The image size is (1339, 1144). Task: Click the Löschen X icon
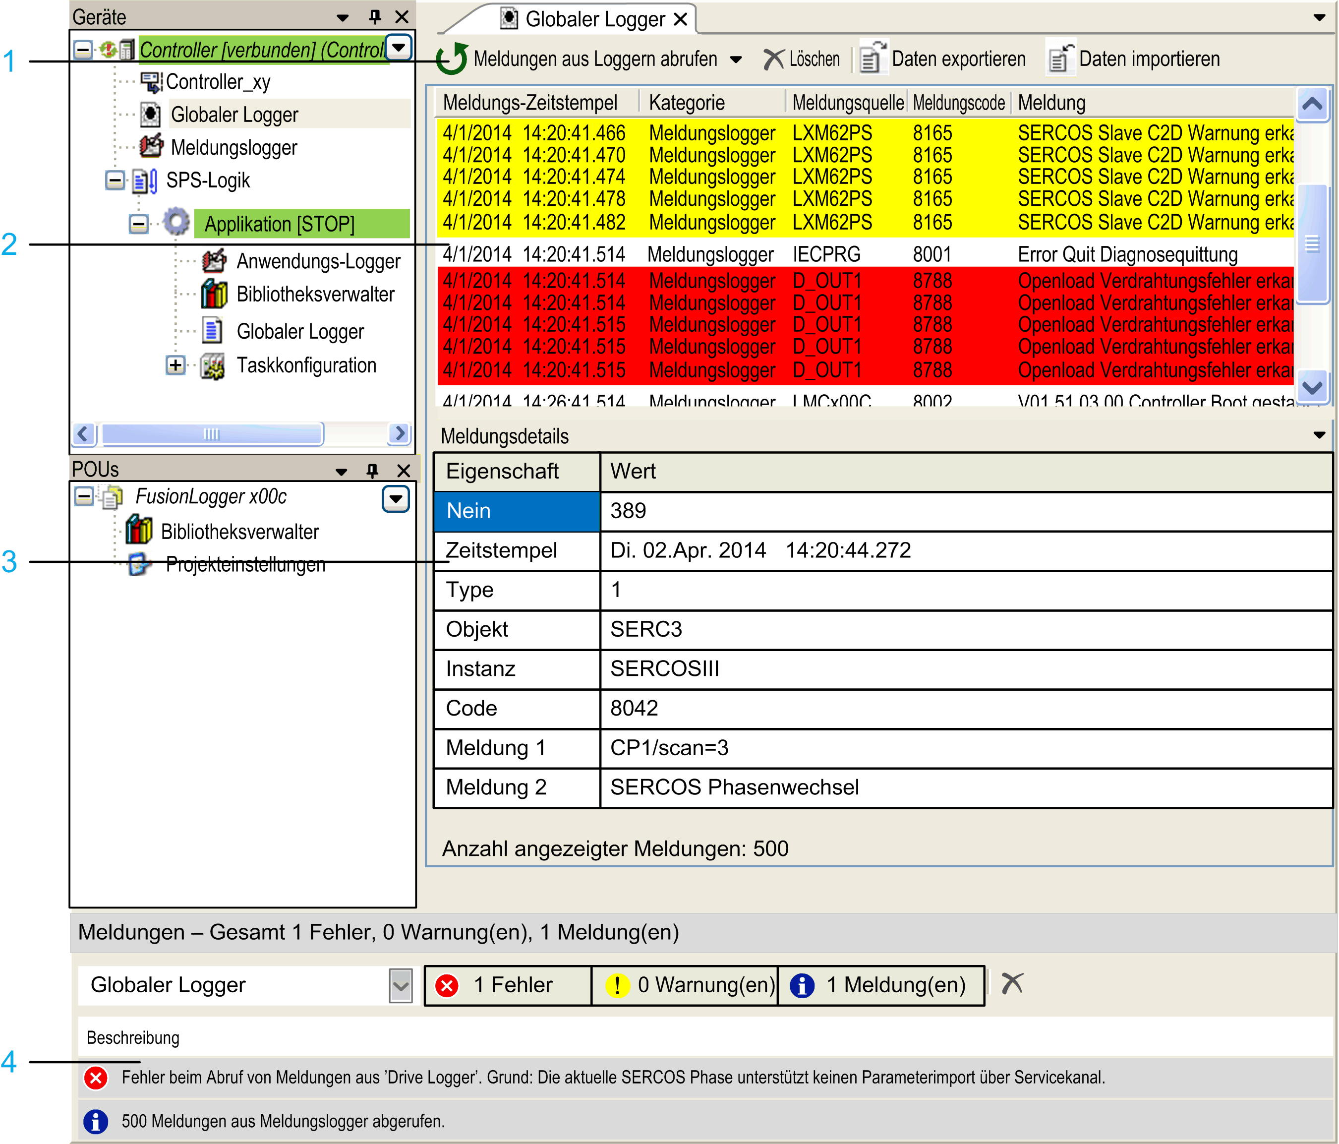(773, 60)
